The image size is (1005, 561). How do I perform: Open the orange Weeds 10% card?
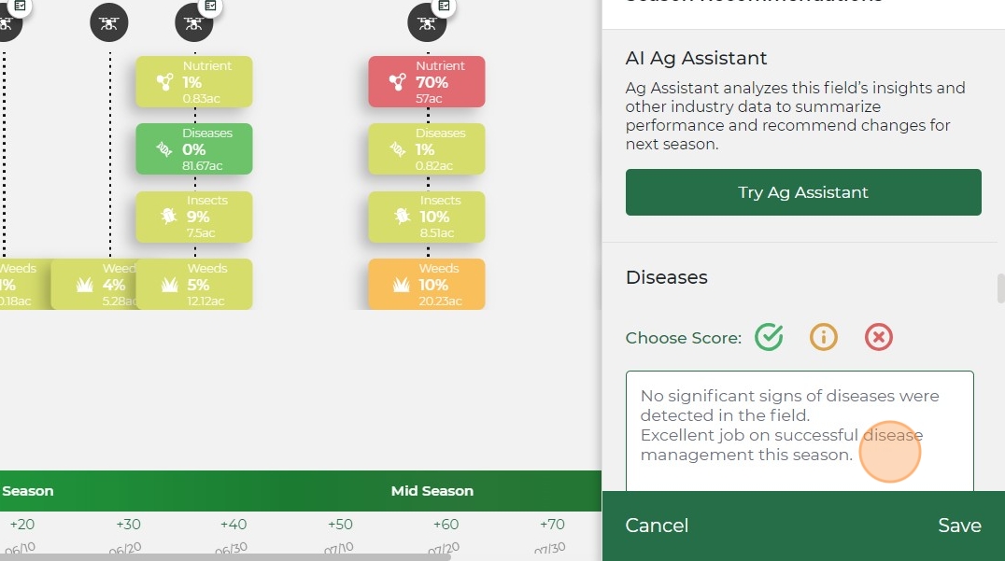(427, 284)
